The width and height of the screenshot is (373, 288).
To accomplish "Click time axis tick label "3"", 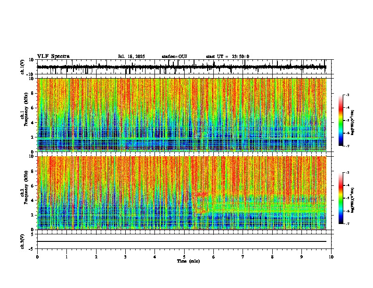I will coord(125,257).
